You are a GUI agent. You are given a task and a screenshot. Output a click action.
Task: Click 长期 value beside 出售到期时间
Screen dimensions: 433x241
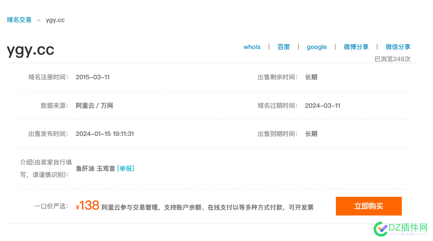point(311,134)
